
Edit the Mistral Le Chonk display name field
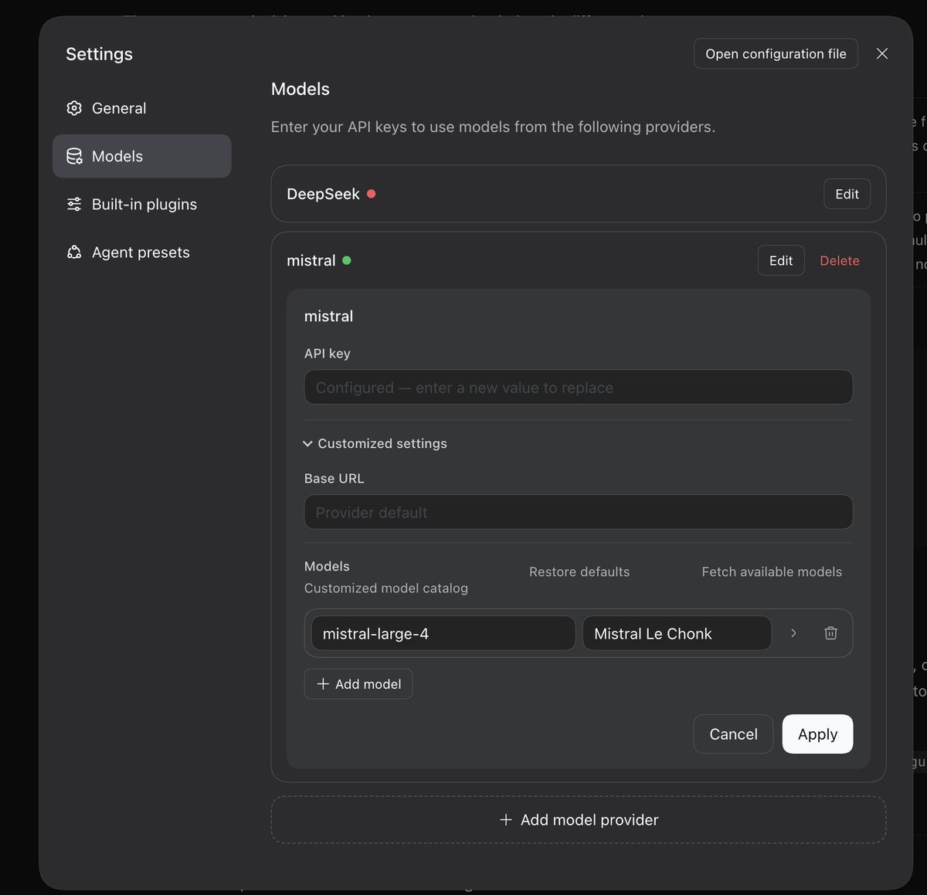677,633
